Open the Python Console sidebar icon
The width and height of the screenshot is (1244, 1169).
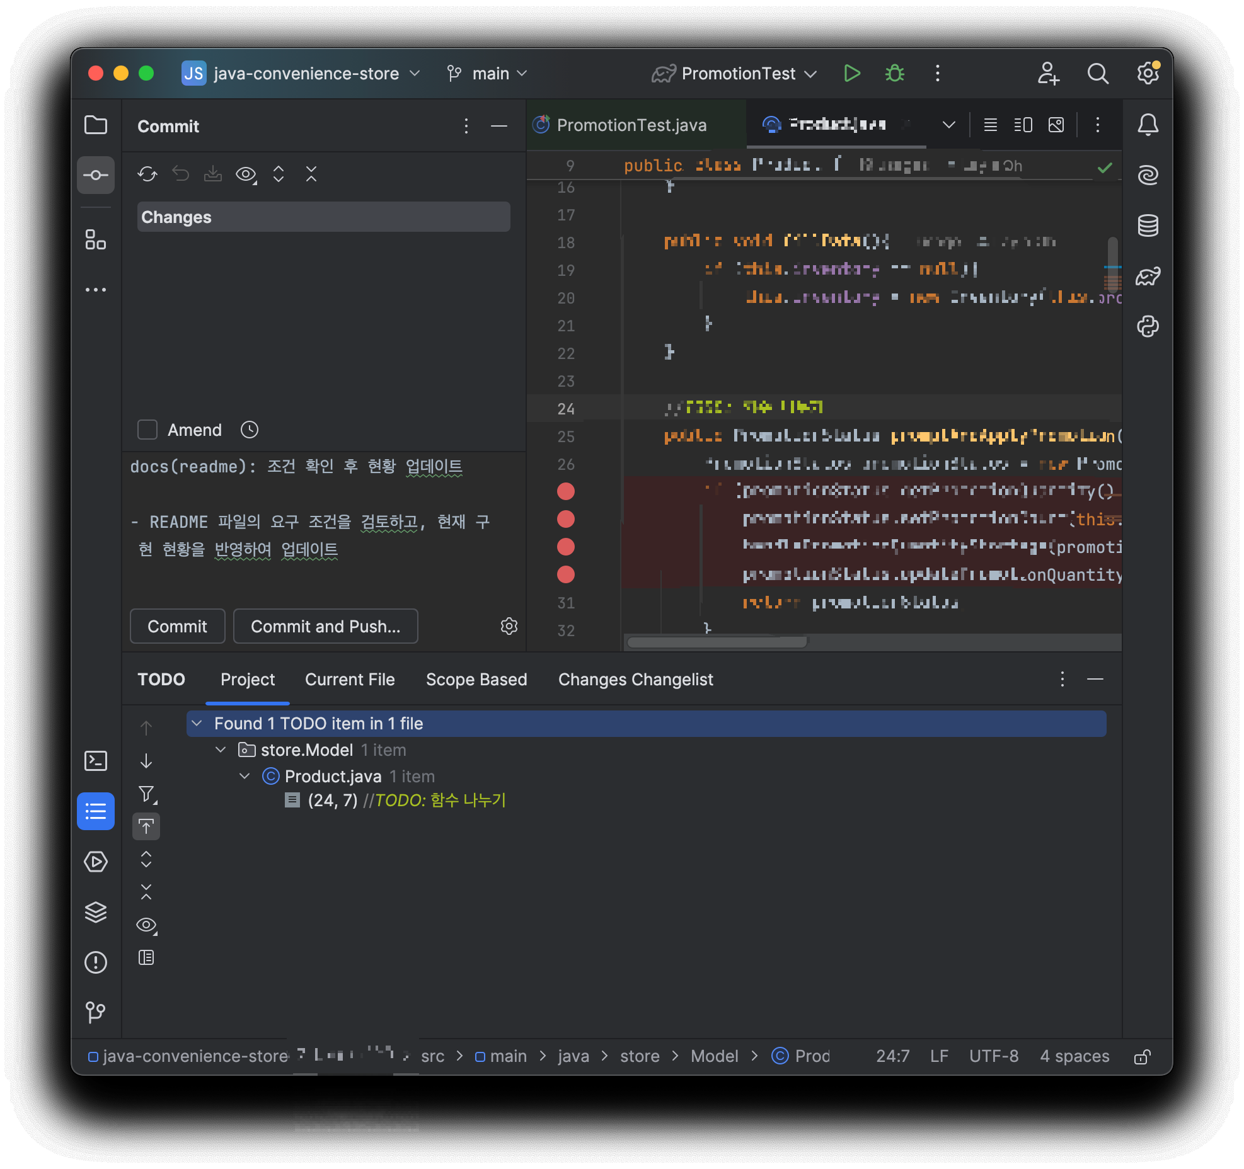(1148, 326)
